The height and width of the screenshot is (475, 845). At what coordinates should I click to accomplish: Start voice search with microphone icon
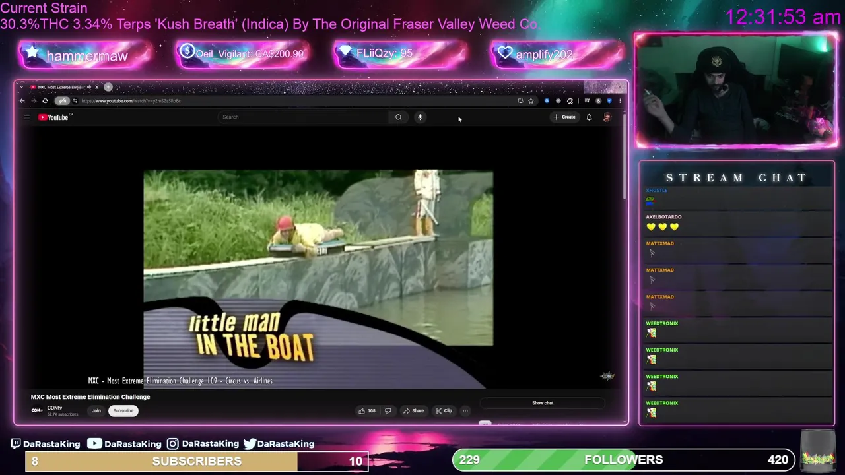[420, 117]
